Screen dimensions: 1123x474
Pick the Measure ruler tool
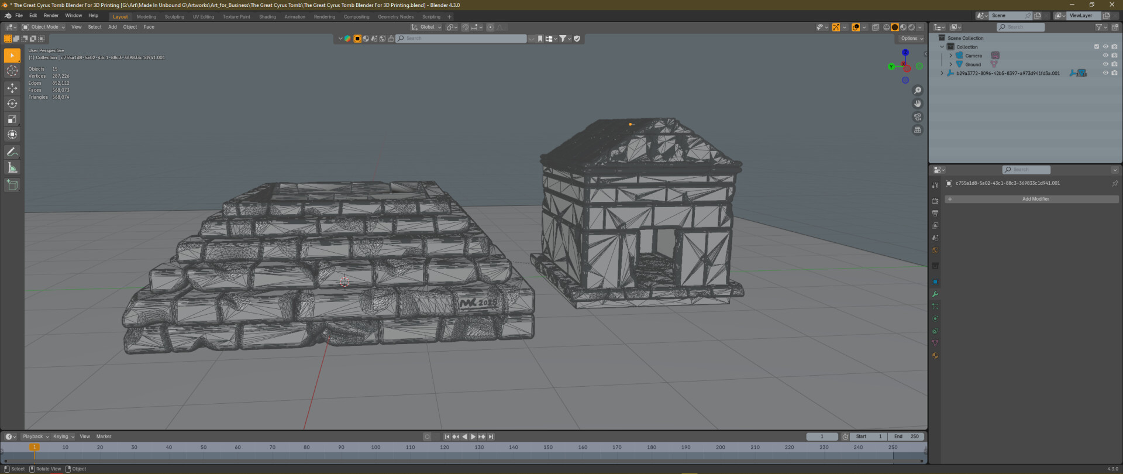[12, 168]
